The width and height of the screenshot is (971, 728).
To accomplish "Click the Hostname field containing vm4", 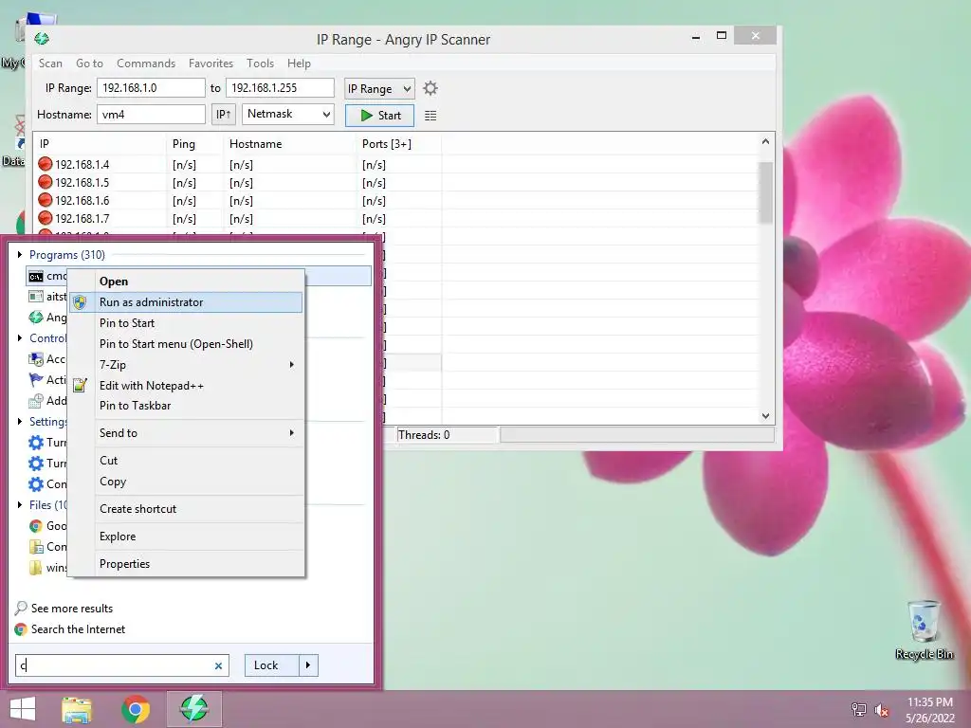I will [x=151, y=115].
